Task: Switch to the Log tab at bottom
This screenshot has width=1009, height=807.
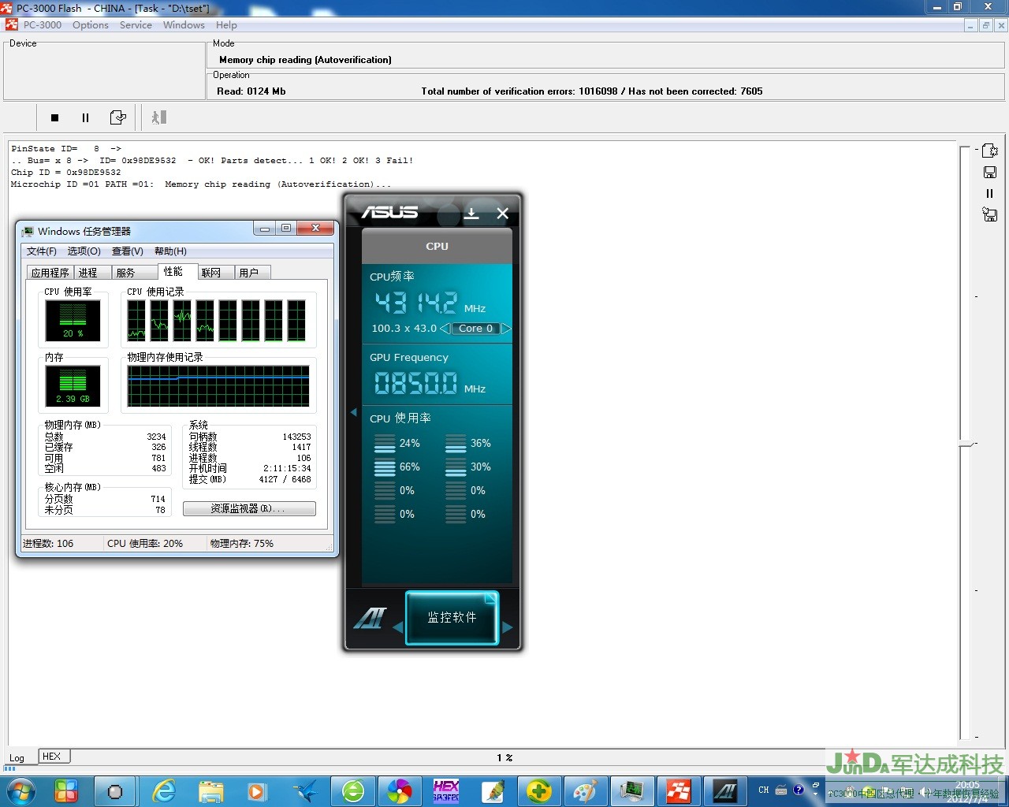Action: [x=17, y=758]
